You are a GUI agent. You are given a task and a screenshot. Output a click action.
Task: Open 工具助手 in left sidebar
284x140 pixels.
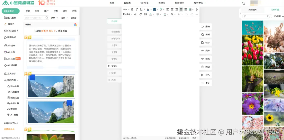[10, 73]
